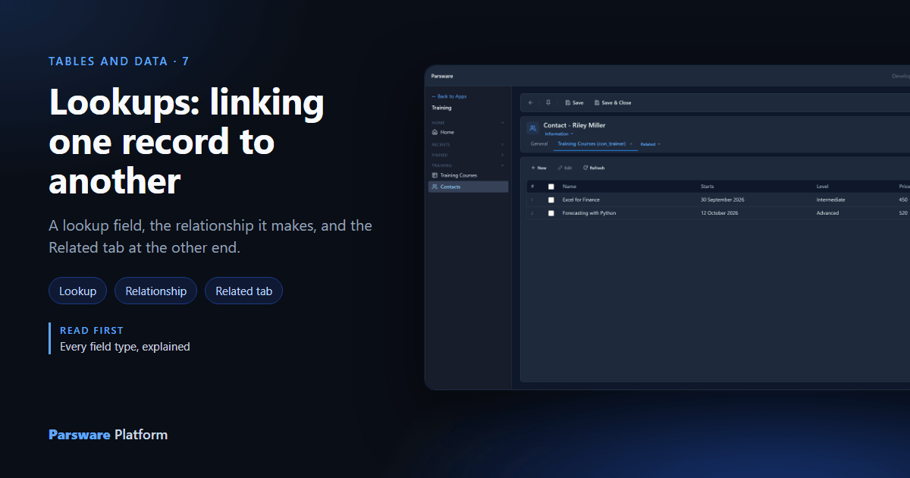The height and width of the screenshot is (478, 910).
Task: Open the 'Every field type, explained' link
Action: pyautogui.click(x=125, y=347)
